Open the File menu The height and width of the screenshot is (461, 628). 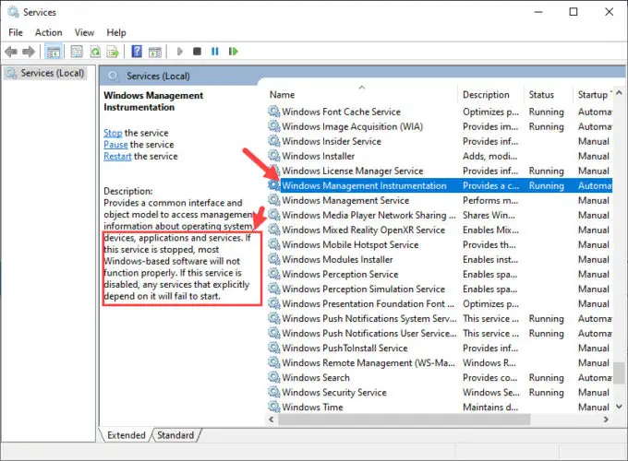16,32
